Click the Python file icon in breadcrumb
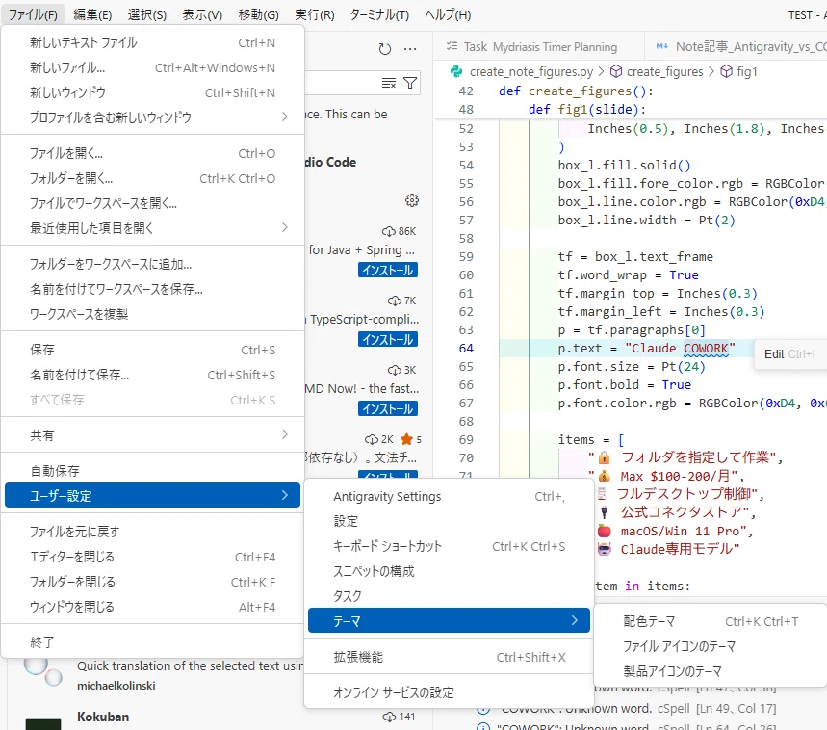 (x=456, y=71)
